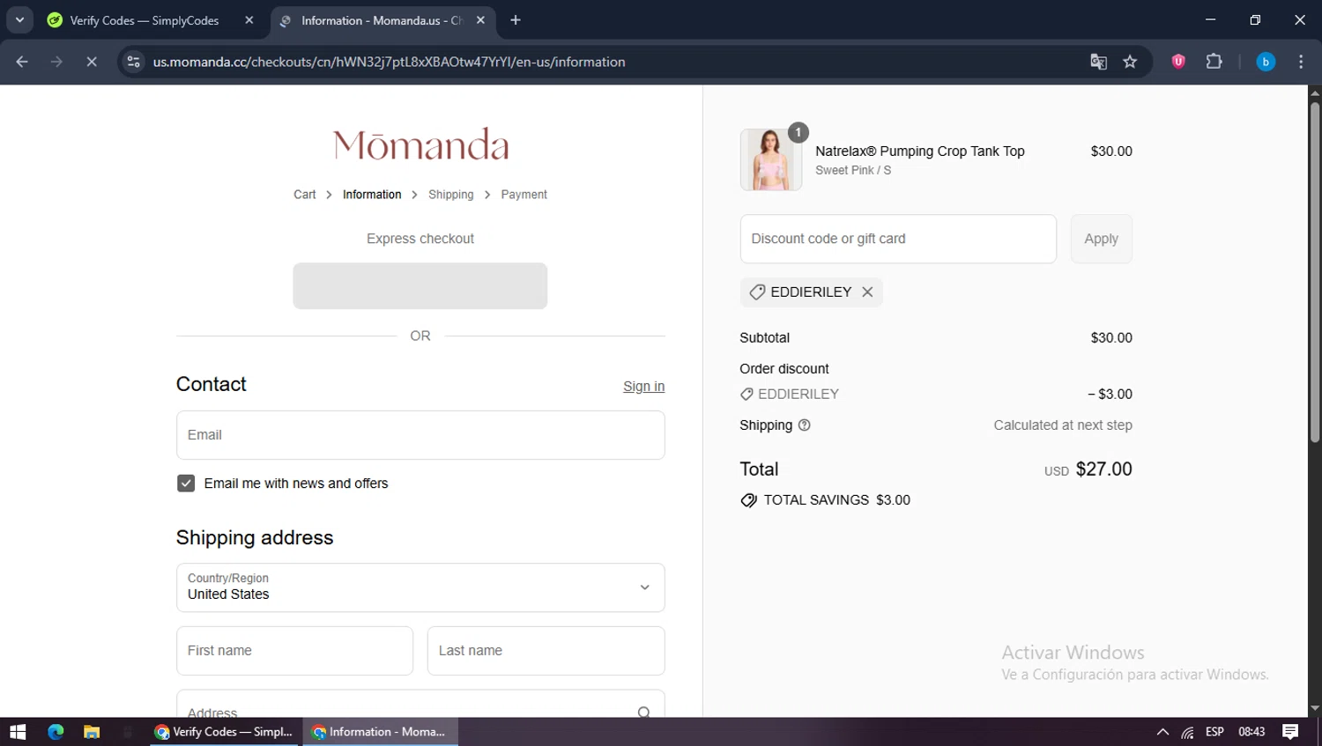1322x746 pixels.
Task: Open the red U extension icon
Action: (1178, 62)
